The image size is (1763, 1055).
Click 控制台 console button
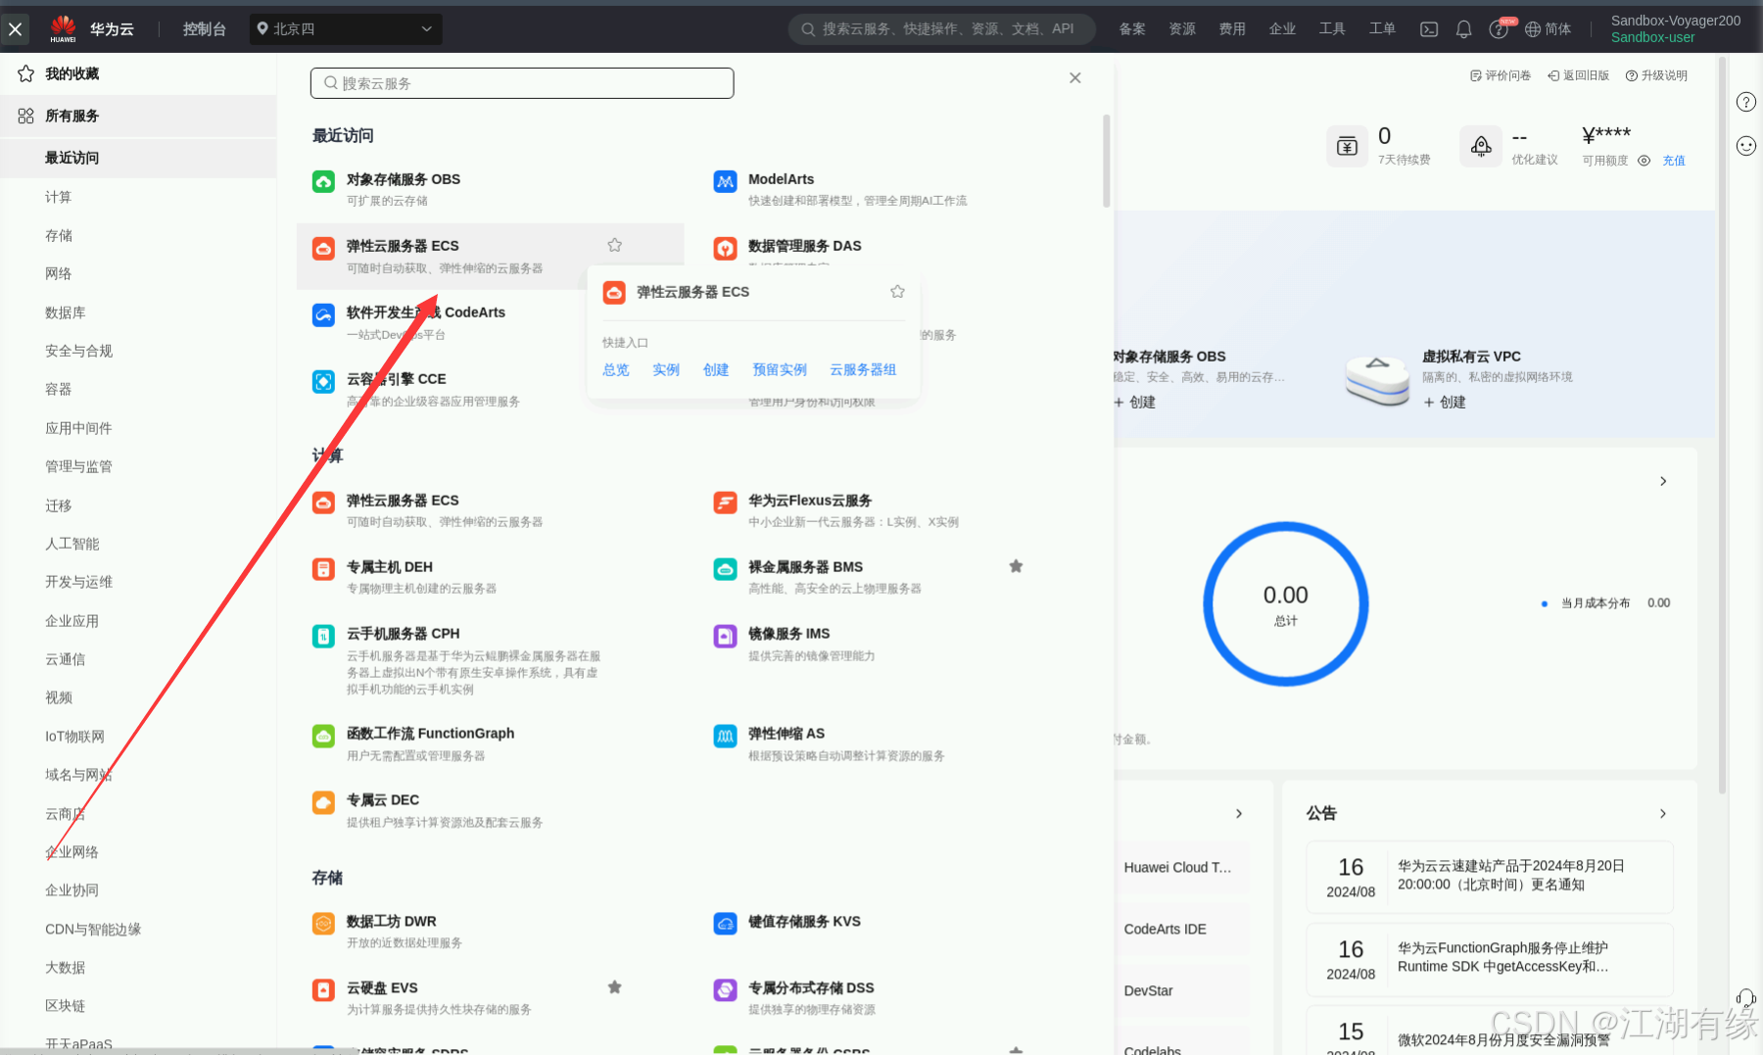(x=204, y=29)
